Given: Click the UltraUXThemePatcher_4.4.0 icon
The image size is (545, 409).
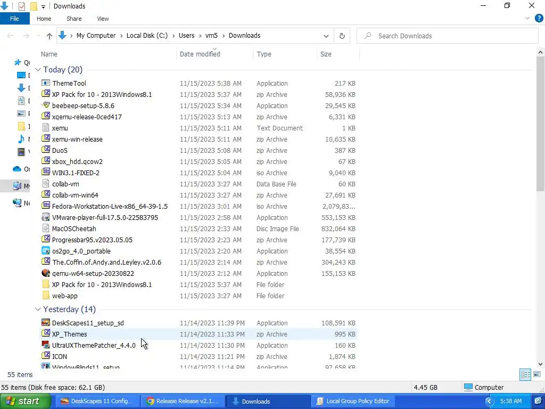Looking at the screenshot, I should [46, 345].
